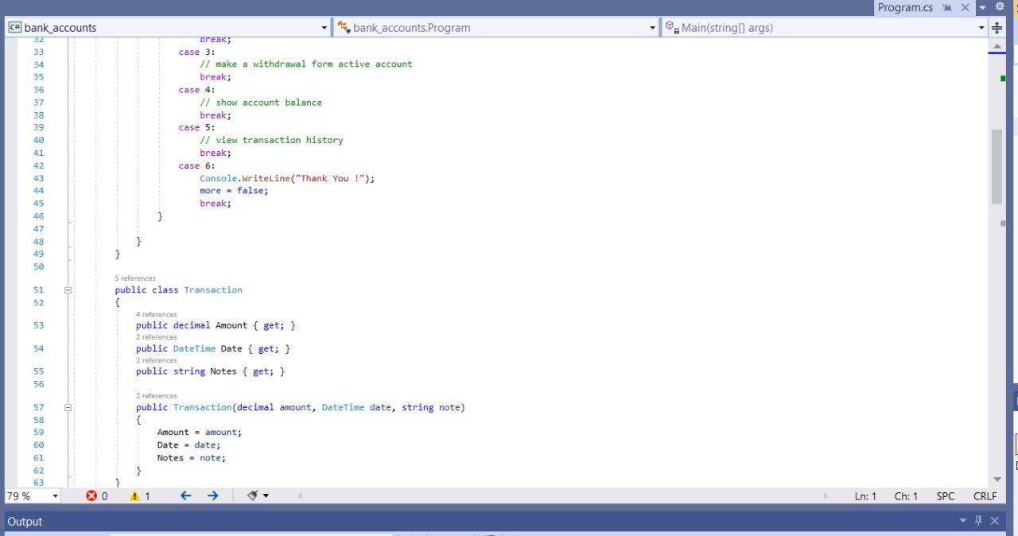Open the Main(string[] args) member dropdown
Viewport: 1018px width, 536px height.
coord(981,26)
